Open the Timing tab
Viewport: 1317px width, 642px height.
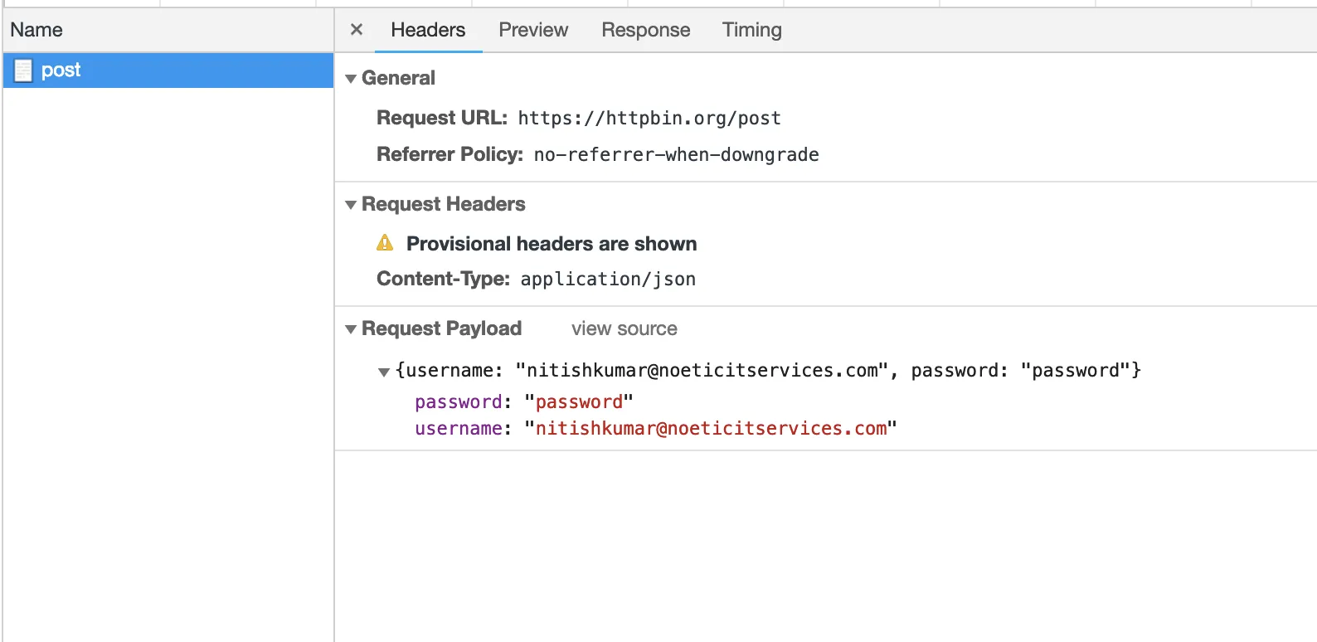pyautogui.click(x=751, y=30)
